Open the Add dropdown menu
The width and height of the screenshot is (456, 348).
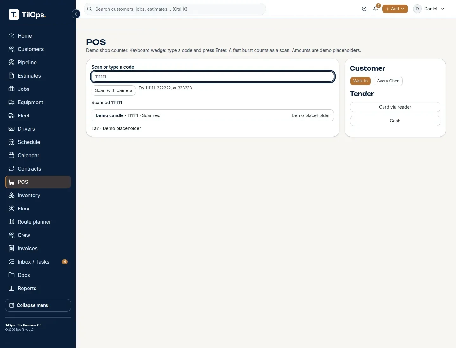pos(395,9)
